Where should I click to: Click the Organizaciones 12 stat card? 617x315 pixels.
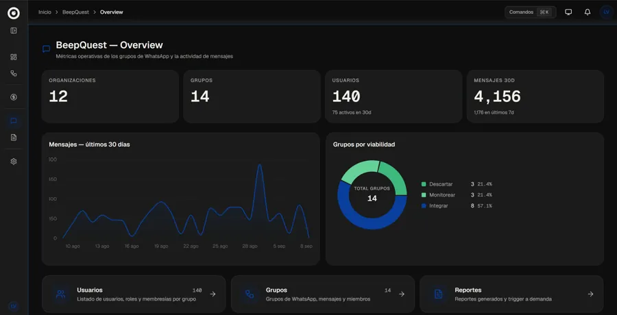pos(110,97)
